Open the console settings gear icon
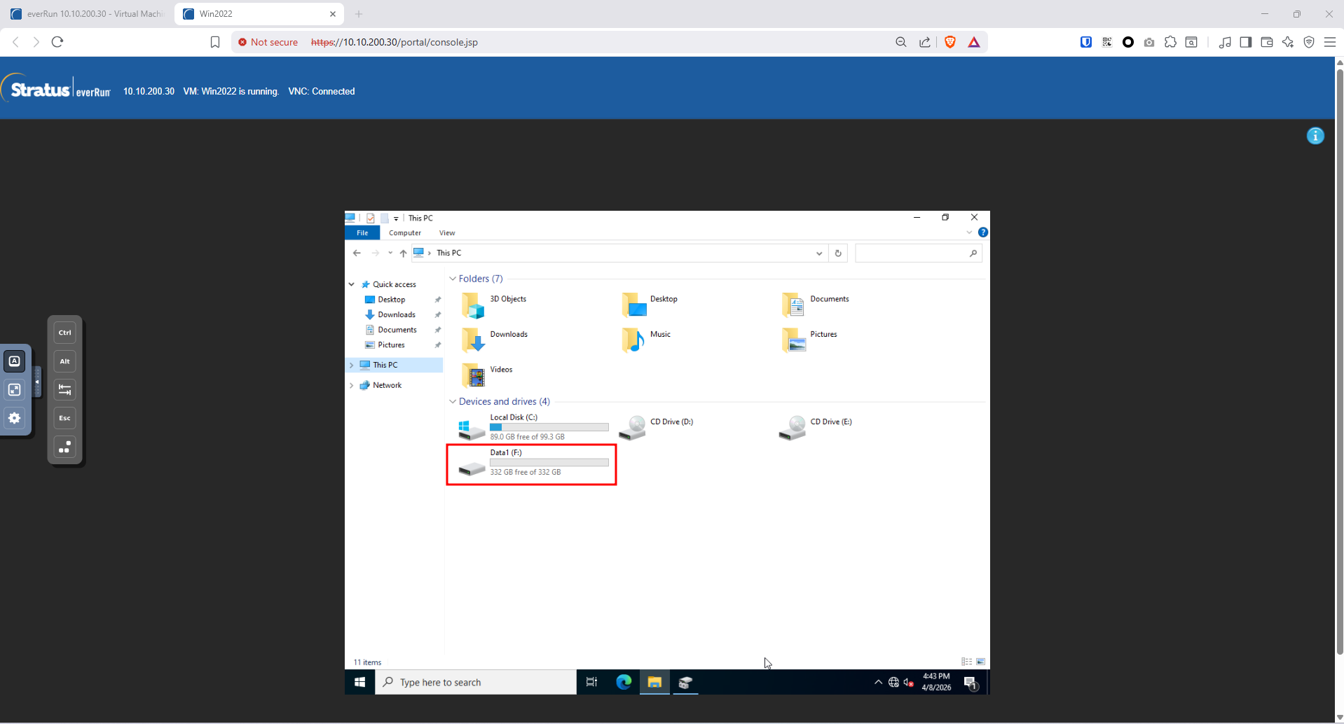 pyautogui.click(x=15, y=418)
